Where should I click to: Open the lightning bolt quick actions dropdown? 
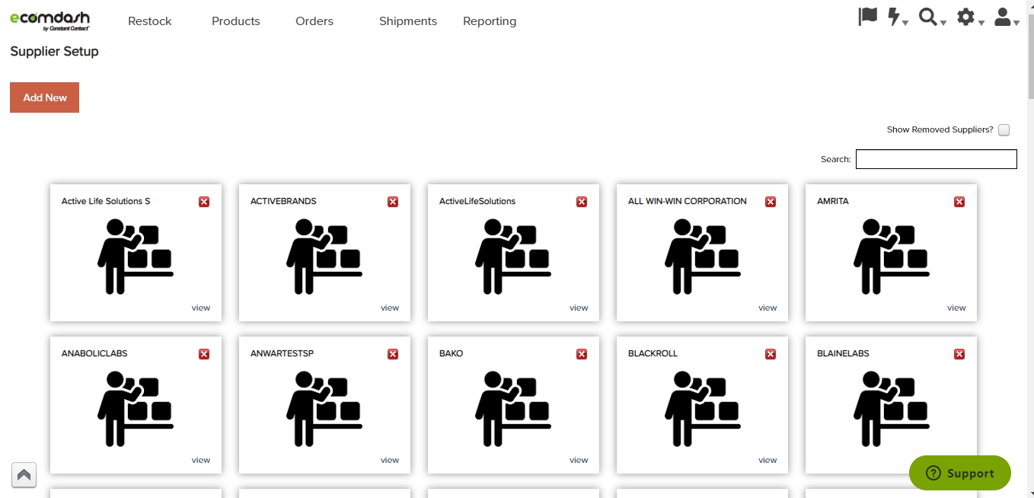[898, 18]
